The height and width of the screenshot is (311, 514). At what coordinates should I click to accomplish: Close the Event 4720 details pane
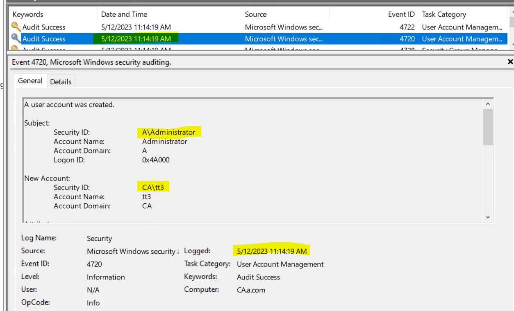point(510,62)
